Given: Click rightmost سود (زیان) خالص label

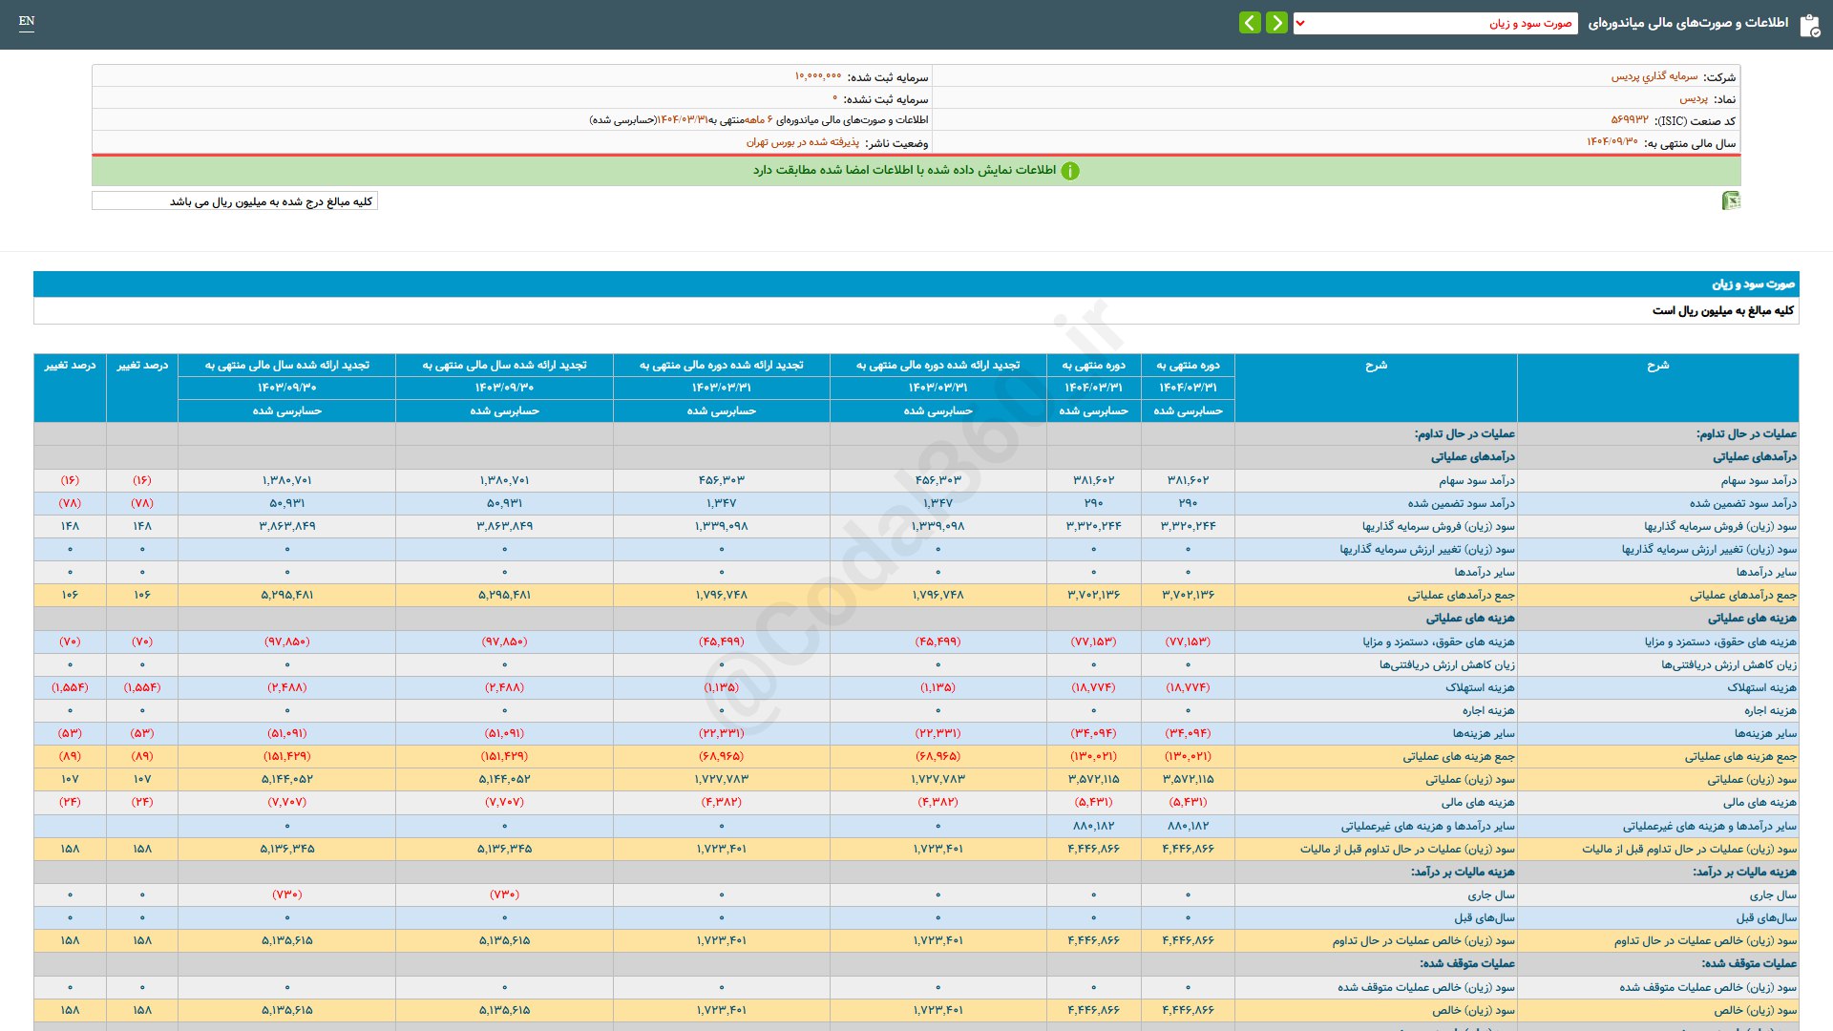Looking at the screenshot, I should click(x=1755, y=1010).
